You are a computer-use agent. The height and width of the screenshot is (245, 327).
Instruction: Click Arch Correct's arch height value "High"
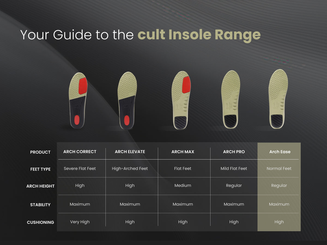coord(80,185)
